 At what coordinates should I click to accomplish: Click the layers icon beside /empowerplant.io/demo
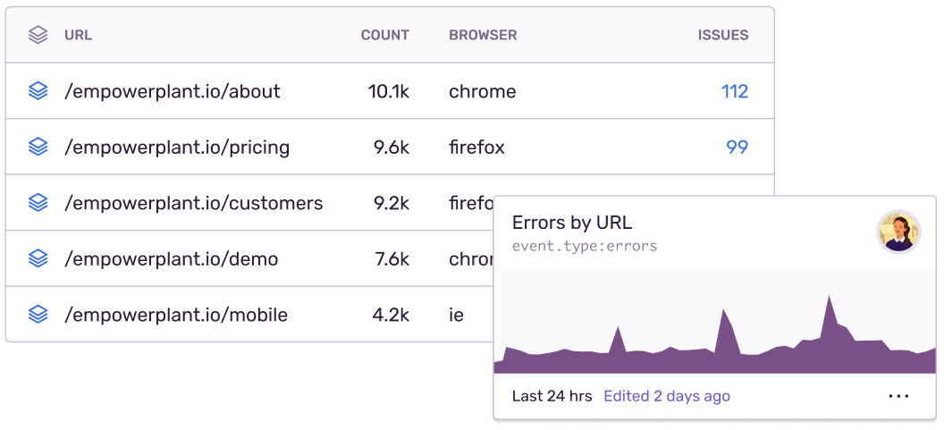[x=38, y=259]
